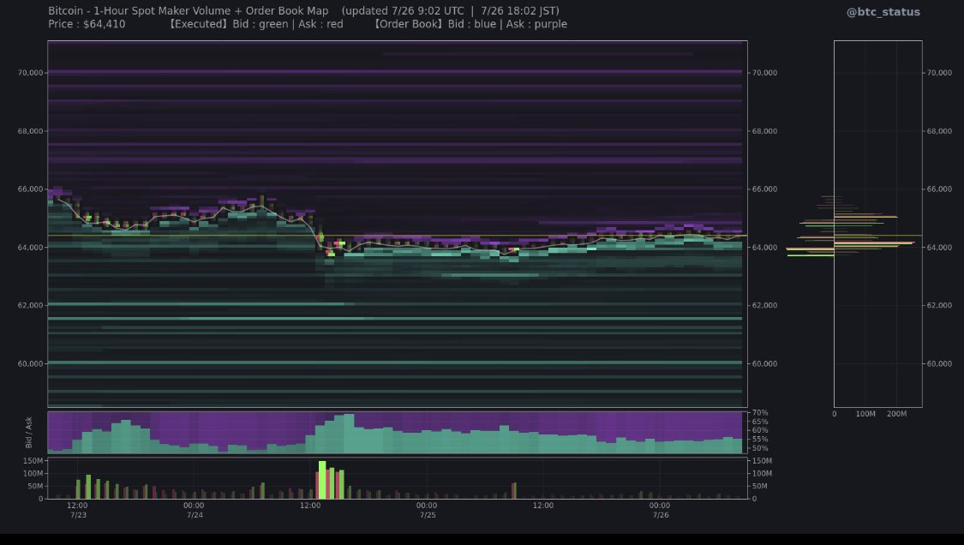Click 64,000 on main chart's left price axis
964x545 pixels.
pyautogui.click(x=30, y=248)
